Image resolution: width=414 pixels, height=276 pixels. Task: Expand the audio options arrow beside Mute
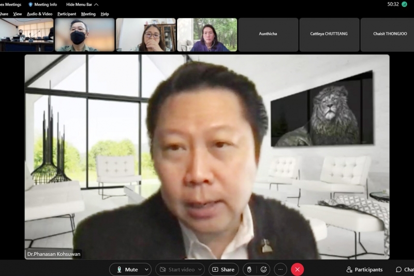(146, 269)
